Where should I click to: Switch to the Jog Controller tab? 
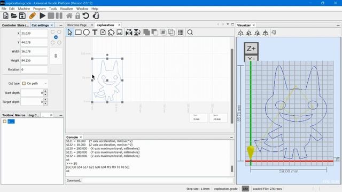coord(34,115)
